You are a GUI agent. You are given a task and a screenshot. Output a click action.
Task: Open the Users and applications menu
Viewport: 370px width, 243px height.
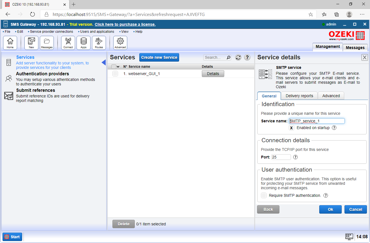[x=97, y=31]
